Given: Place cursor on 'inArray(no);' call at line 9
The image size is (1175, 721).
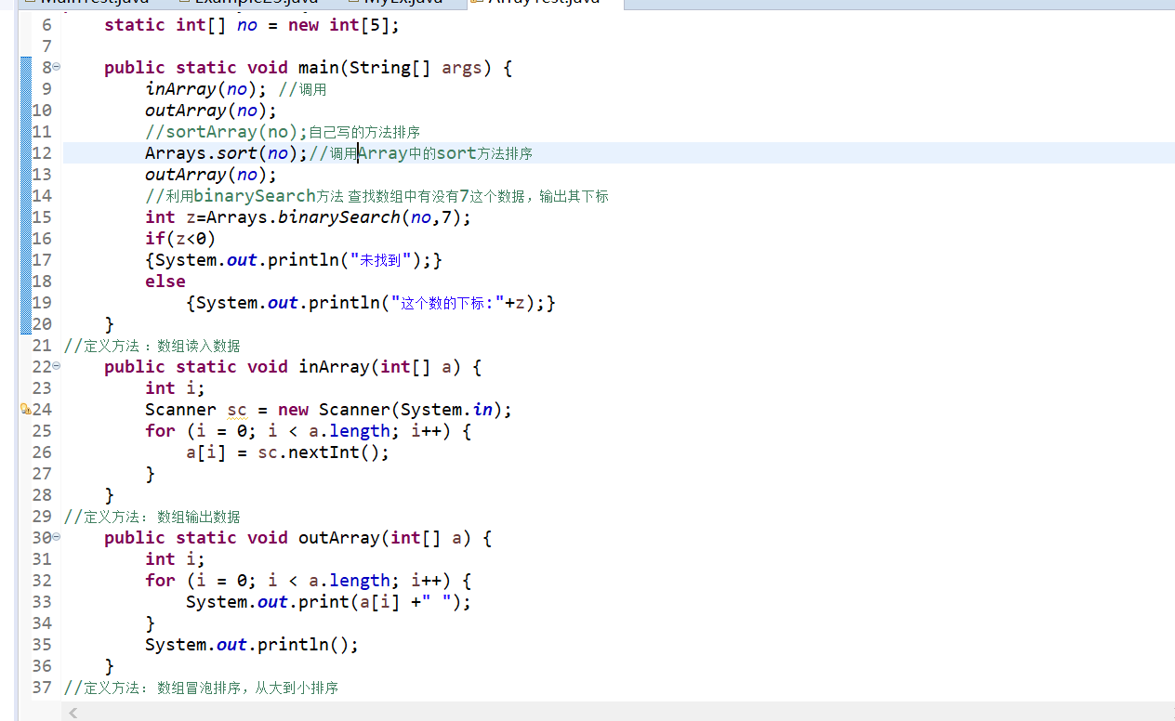Looking at the screenshot, I should pos(205,89).
